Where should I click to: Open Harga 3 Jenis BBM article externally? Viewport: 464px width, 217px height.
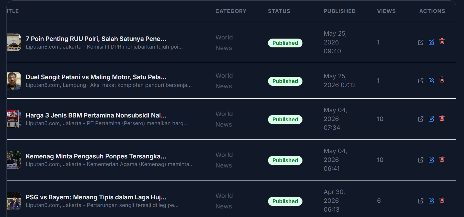pyautogui.click(x=421, y=119)
